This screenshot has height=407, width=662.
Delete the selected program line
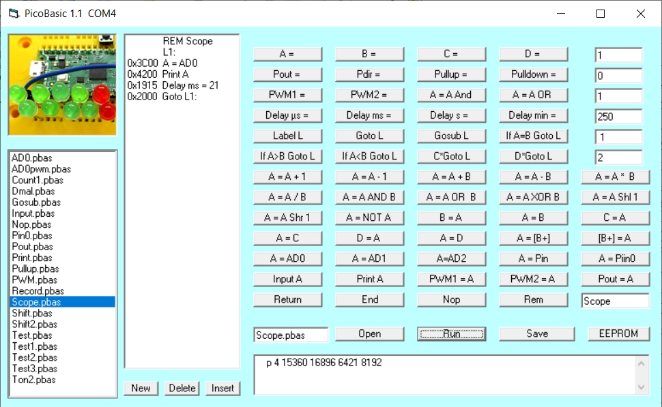point(182,388)
